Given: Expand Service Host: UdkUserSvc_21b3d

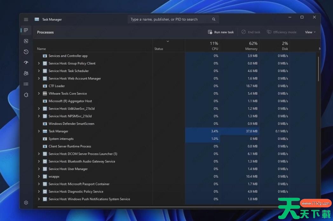Looking at the screenshot, I should pos(39,109).
